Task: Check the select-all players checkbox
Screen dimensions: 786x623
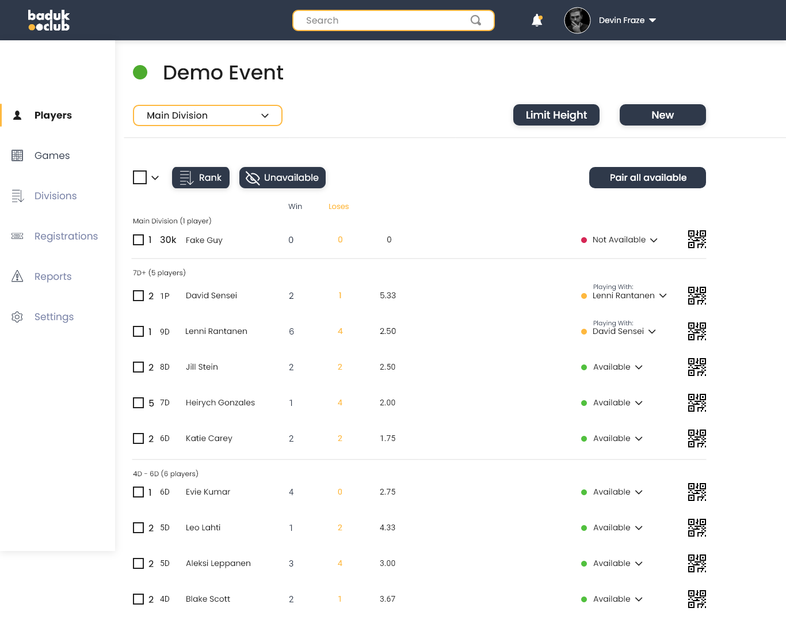Action: coord(140,177)
